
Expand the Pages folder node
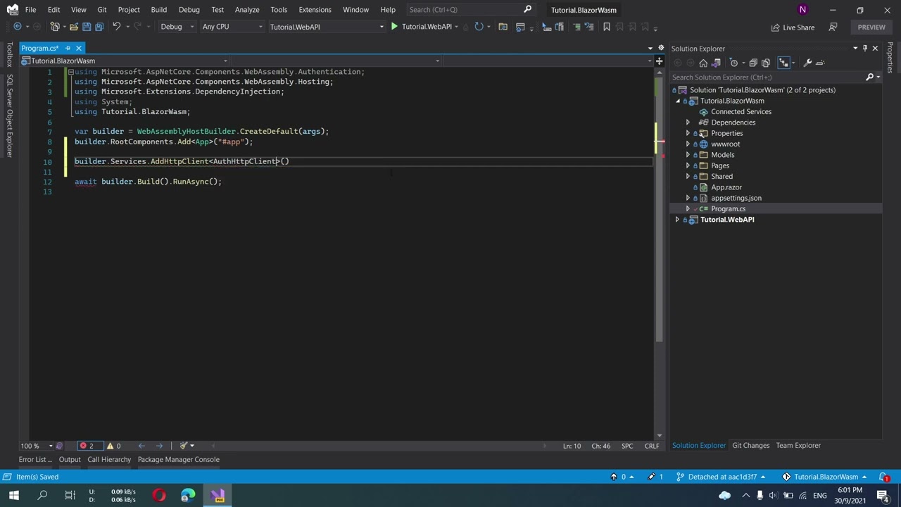click(x=688, y=165)
